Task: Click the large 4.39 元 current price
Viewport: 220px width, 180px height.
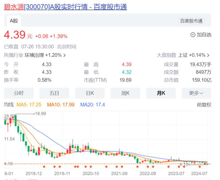Action: [x=18, y=35]
